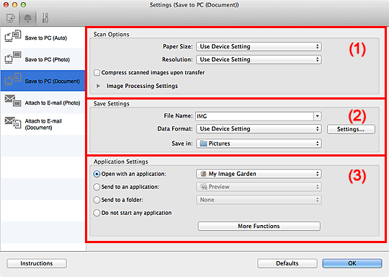Click the Save to PC (Photo) icon
The image size is (389, 277).
(x=13, y=58)
